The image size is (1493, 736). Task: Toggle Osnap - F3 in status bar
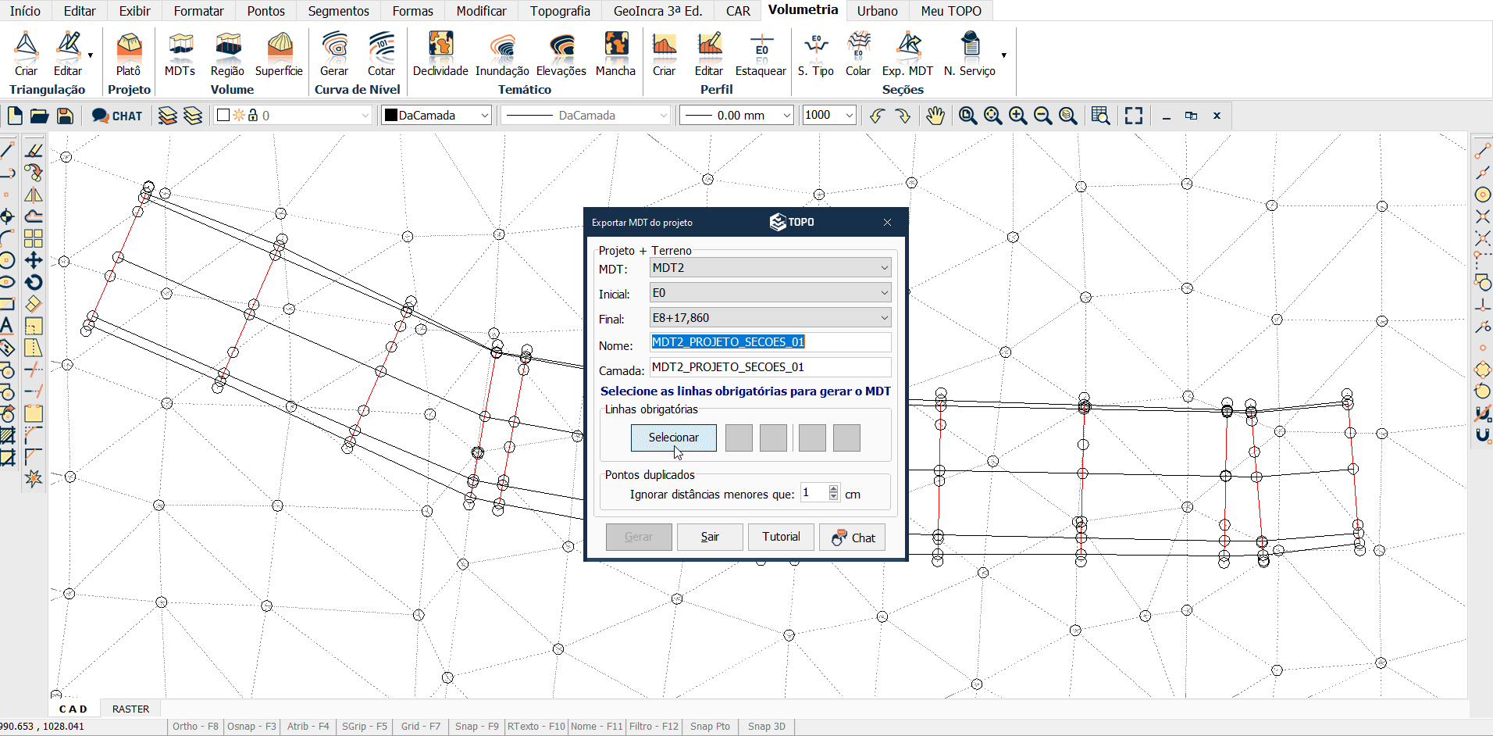click(x=251, y=726)
